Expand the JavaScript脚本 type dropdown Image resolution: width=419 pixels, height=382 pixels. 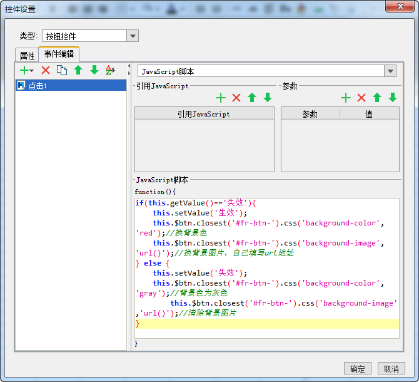(x=390, y=71)
